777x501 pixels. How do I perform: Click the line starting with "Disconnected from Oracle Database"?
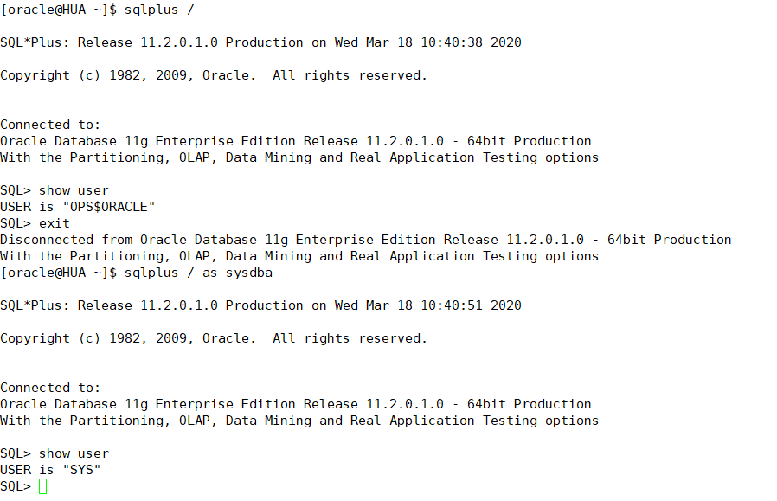click(x=365, y=240)
